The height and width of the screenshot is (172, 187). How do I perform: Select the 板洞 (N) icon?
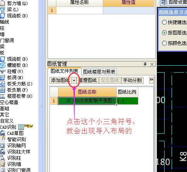[2, 78]
